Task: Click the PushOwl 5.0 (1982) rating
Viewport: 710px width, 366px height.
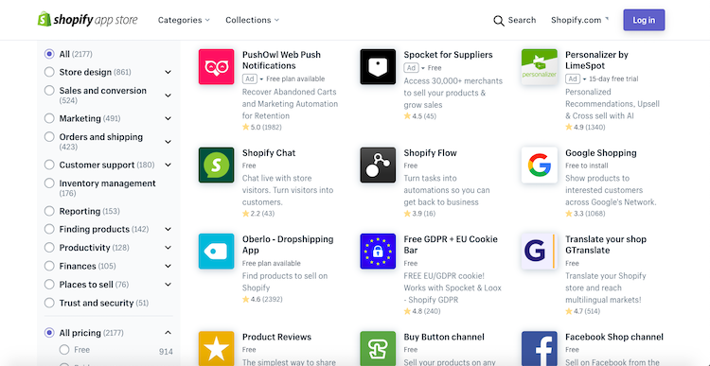Action: point(261,127)
